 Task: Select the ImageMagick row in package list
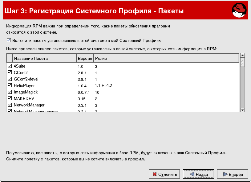pyautogui.click(x=26, y=92)
